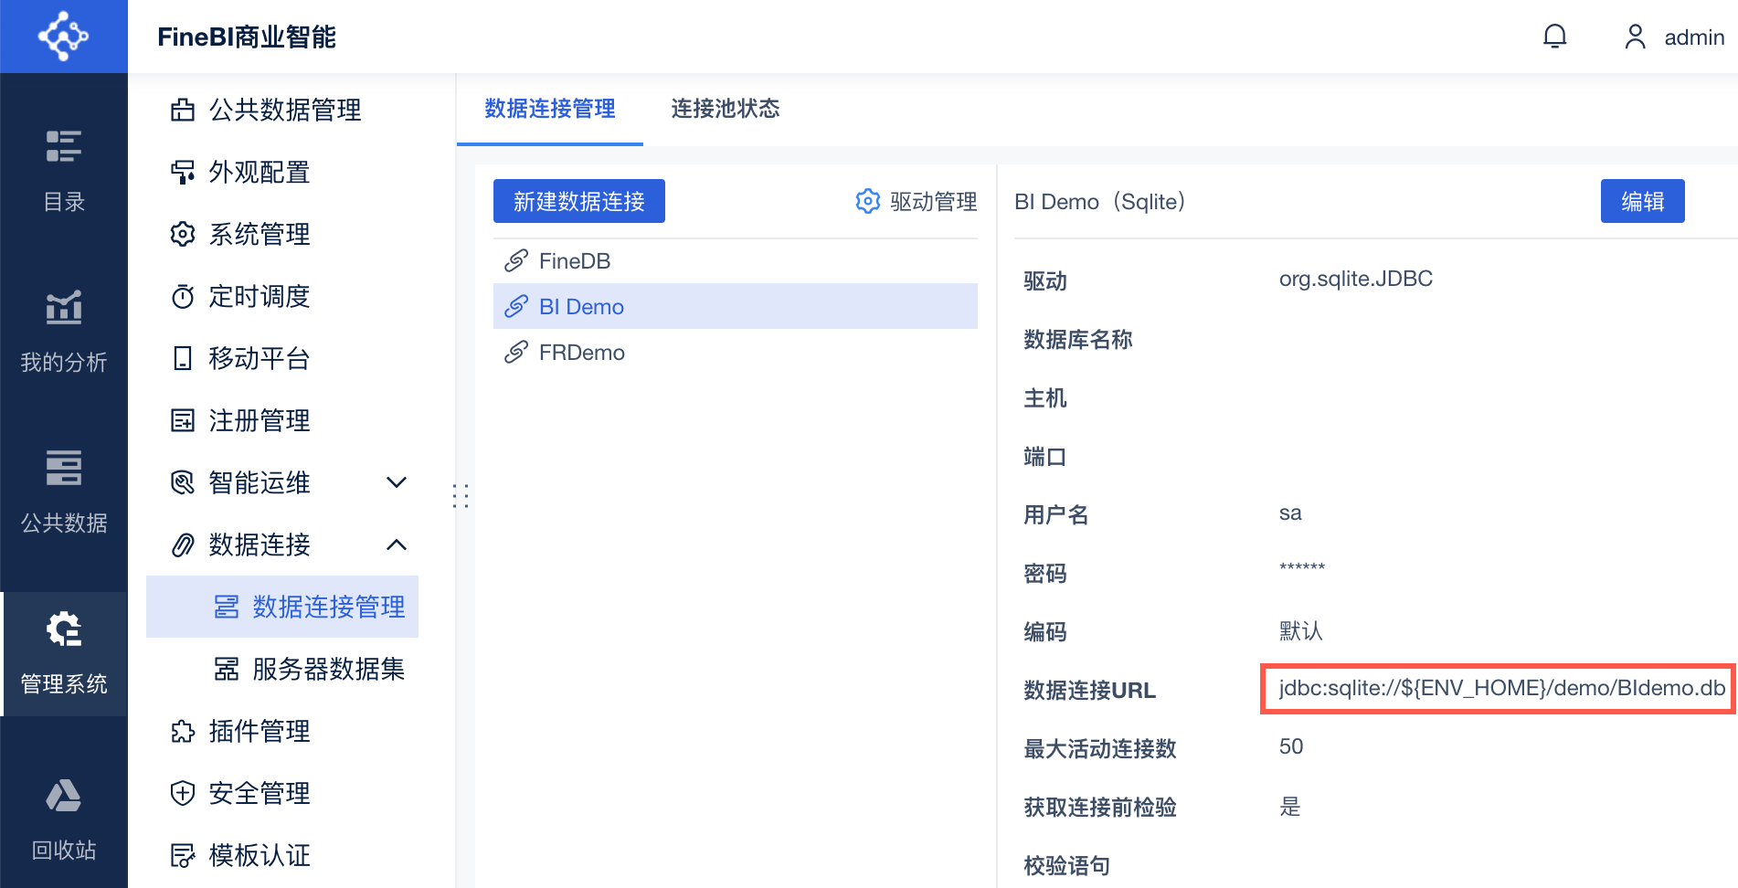Image resolution: width=1738 pixels, height=888 pixels.
Task: Click the 数据连接管理 submenu icon
Action: pyautogui.click(x=226, y=607)
